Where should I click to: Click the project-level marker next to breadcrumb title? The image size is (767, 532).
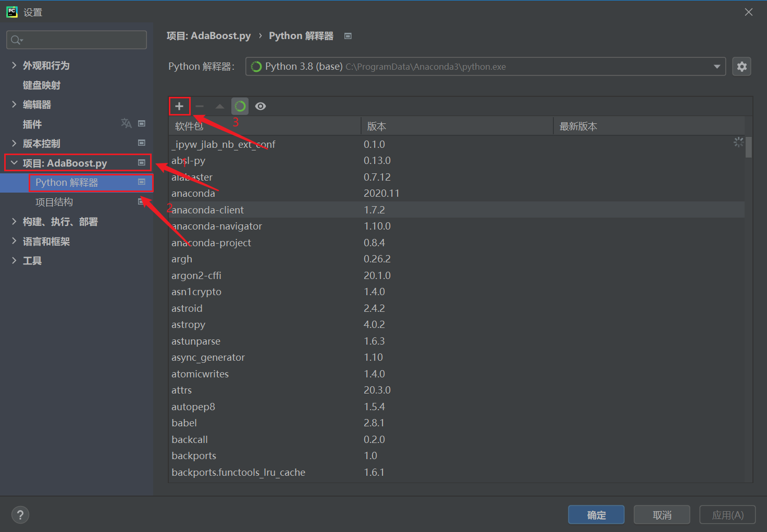click(348, 36)
